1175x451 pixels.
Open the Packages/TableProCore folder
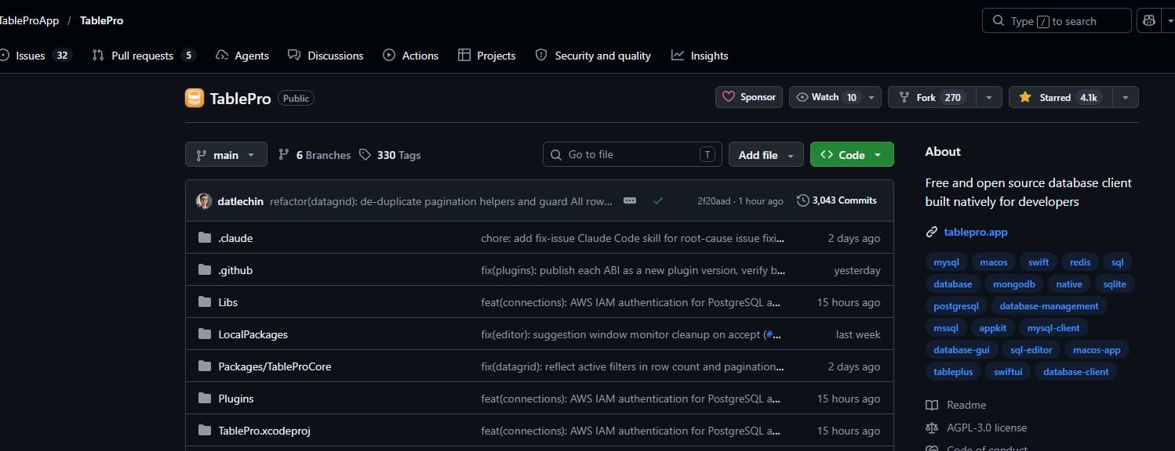[275, 366]
